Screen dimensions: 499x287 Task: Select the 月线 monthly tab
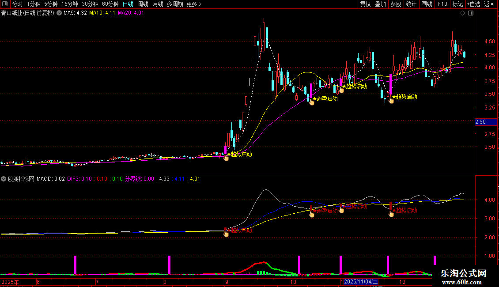(x=158, y=4)
